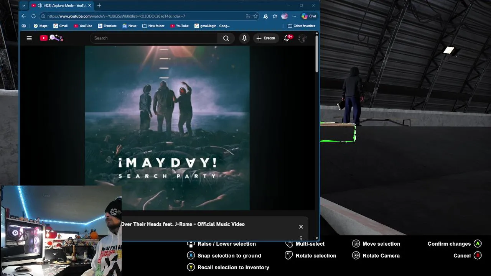
Task: Click the workspaces icon in favorites bar
Action: coord(24,26)
